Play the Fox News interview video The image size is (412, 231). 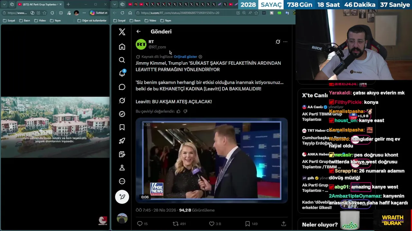coord(211,160)
